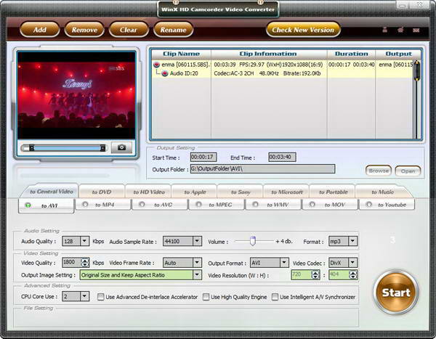
Task: Click the Check New Version button
Action: point(302,30)
